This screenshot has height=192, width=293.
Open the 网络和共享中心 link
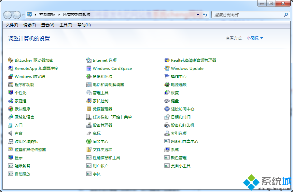pos(185,142)
